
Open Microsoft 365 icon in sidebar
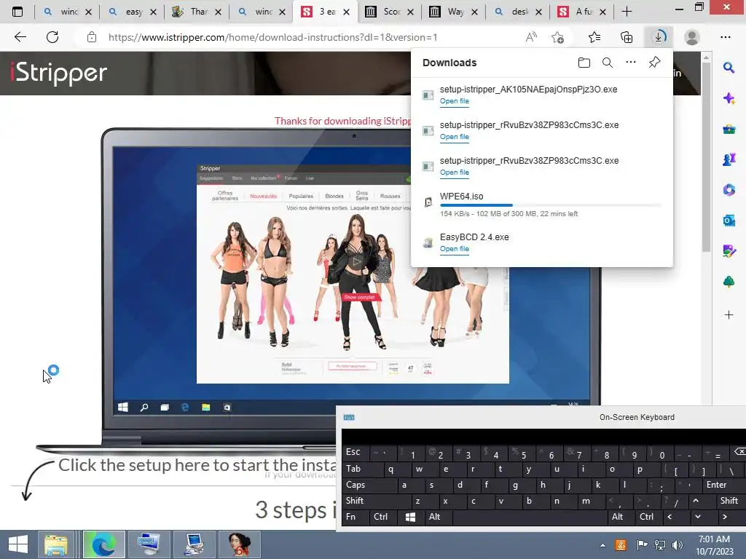click(x=729, y=190)
